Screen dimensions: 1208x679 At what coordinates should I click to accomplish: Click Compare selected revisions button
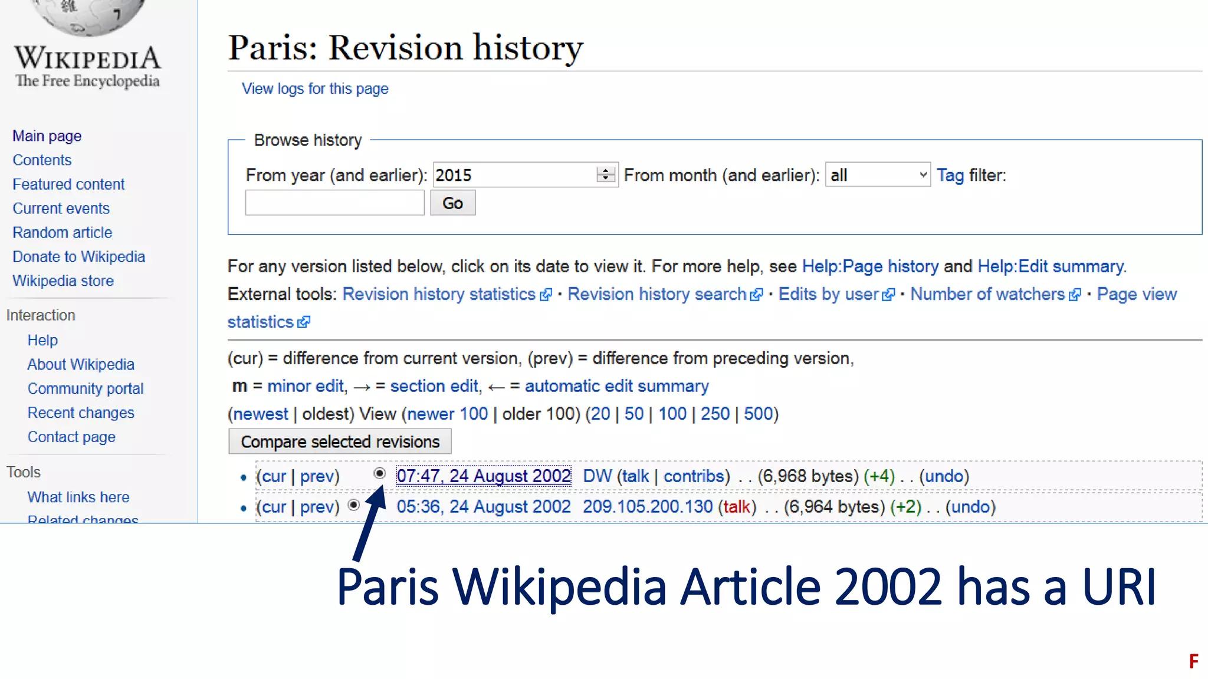[x=340, y=441]
